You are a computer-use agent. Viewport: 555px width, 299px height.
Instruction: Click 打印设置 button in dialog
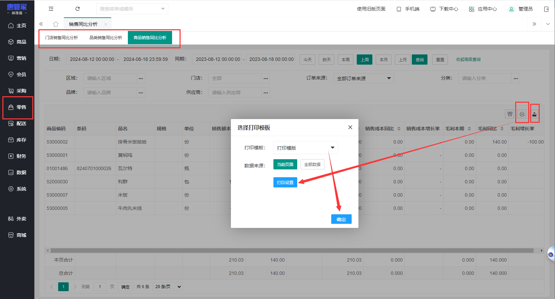click(285, 182)
